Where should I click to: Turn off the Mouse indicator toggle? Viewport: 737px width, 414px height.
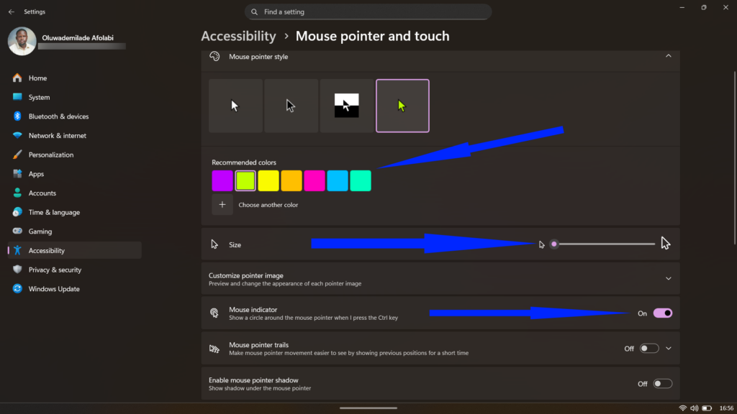(663, 313)
